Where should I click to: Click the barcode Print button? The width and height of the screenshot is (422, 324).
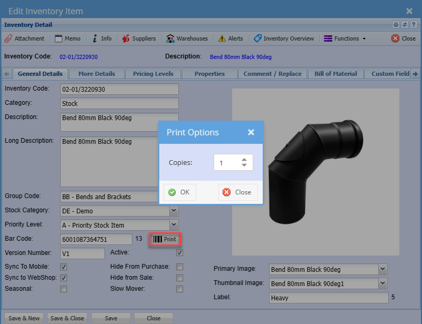click(165, 239)
